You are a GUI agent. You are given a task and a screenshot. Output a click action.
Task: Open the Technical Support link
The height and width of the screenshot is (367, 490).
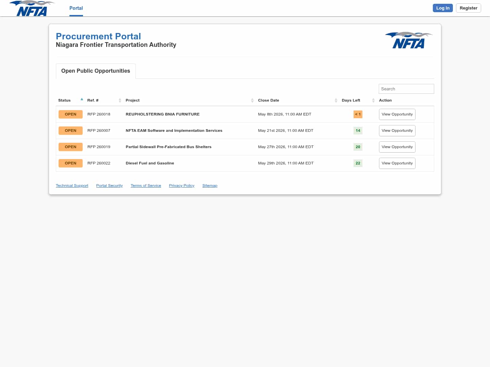tap(72, 186)
